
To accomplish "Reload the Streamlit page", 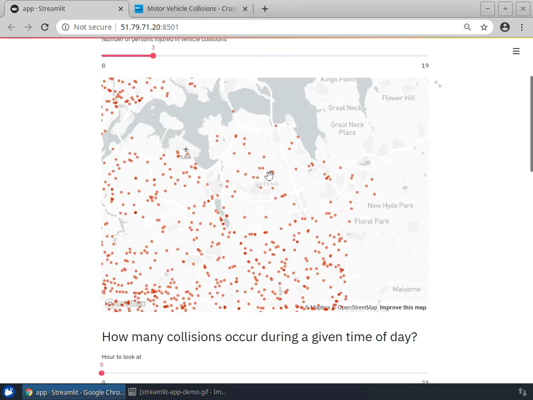I will pos(45,27).
